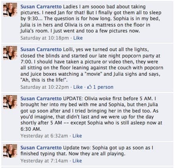Image resolution: width=175 pixels, height=168 pixels.
Task: Like the Yesterday 7:14am Update two comment
Action: click(x=77, y=161)
